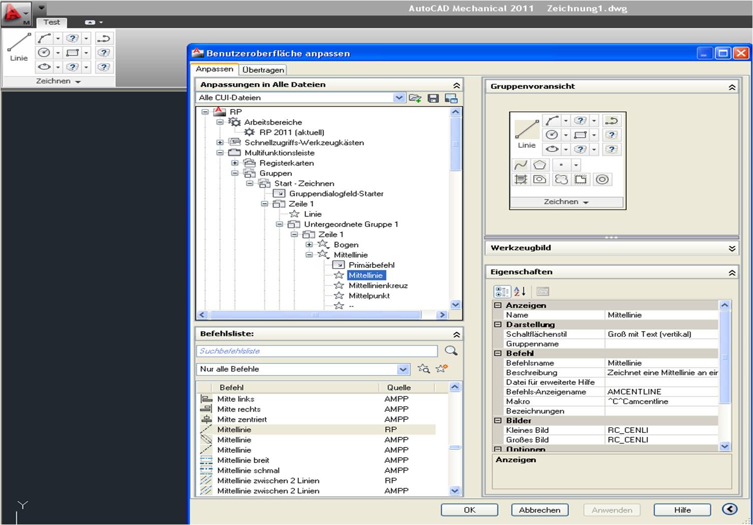This screenshot has width=753, height=525.
Task: Open Hilfe for the dialog
Action: tap(682, 510)
